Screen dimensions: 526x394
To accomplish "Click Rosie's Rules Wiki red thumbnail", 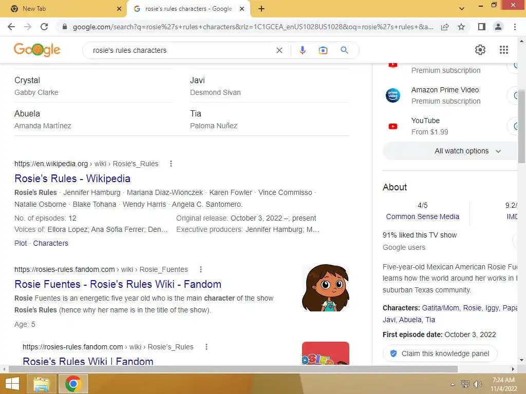I will point(325,353).
